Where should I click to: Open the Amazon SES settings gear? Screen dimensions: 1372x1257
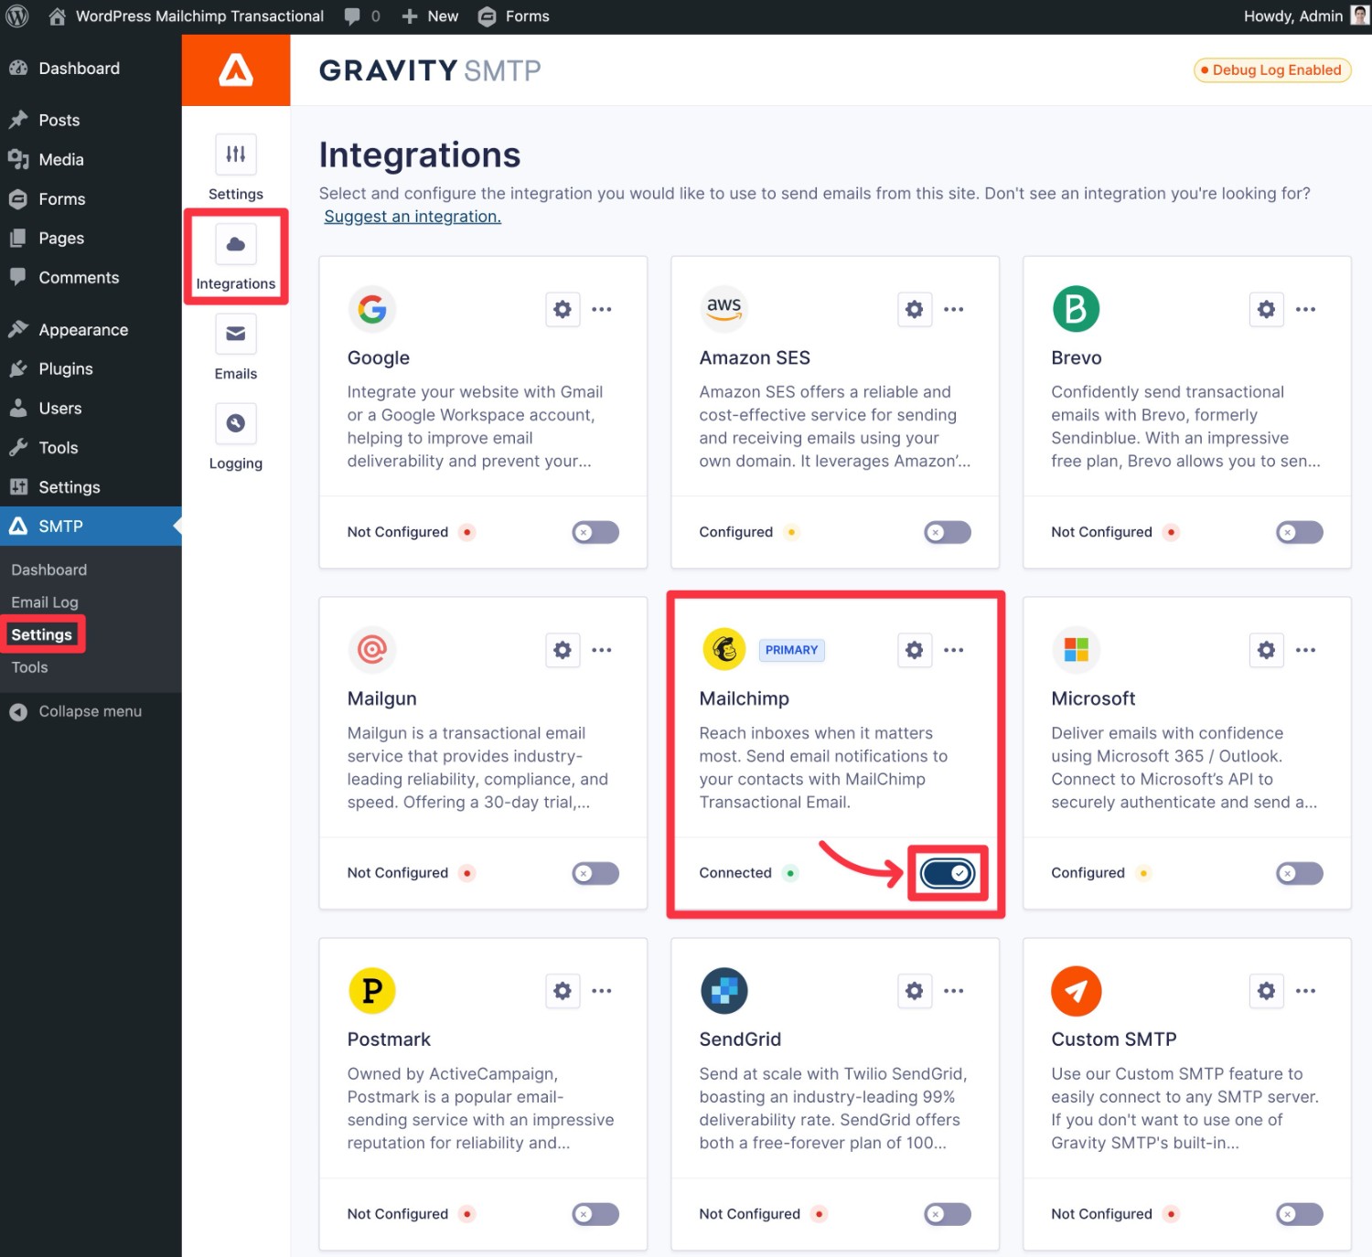(914, 309)
